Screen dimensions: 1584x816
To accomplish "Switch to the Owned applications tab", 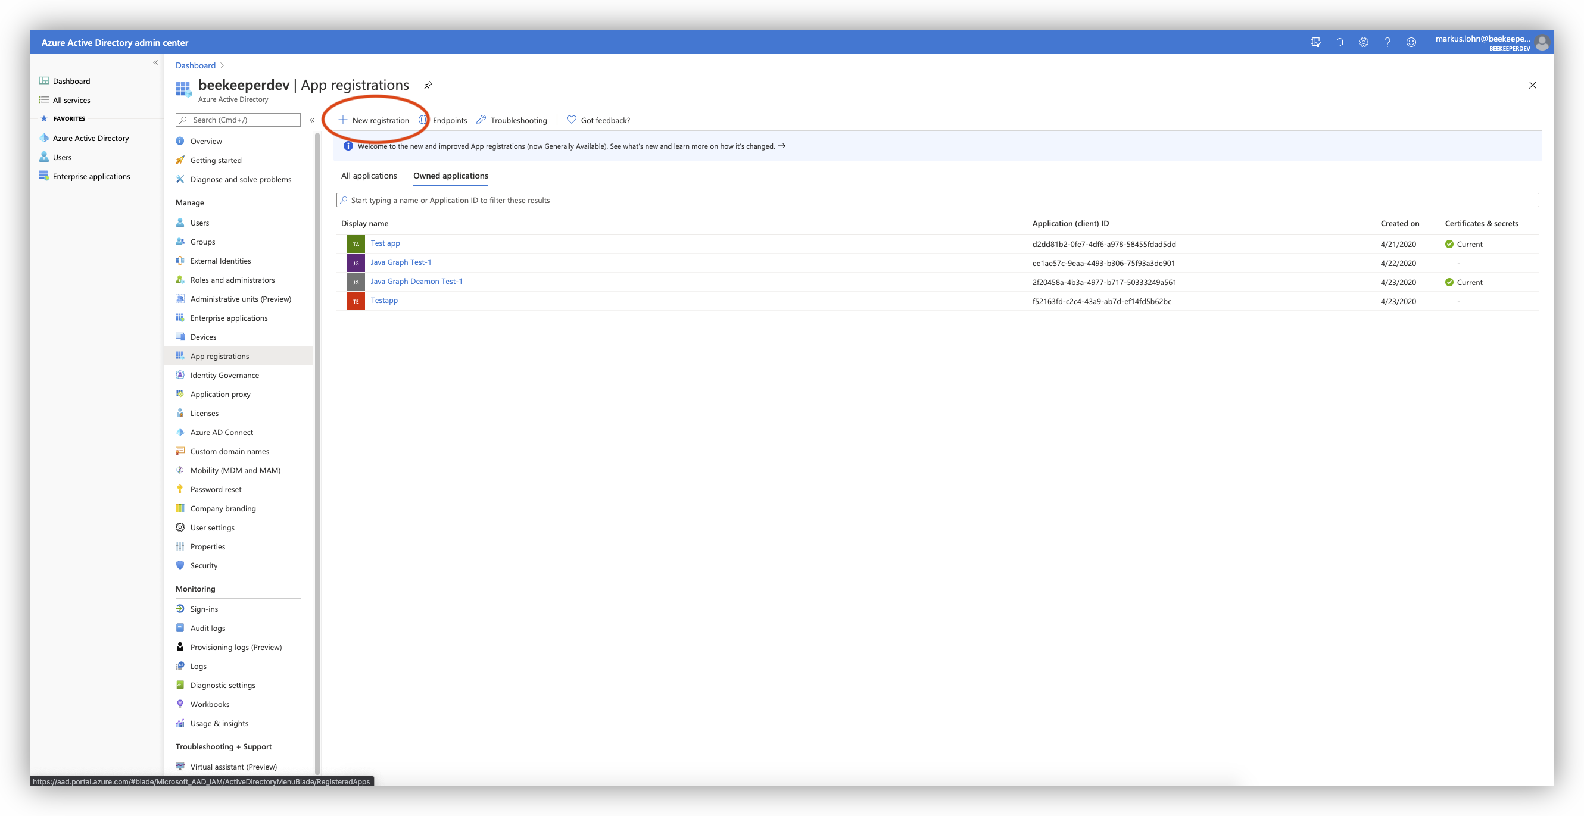I will pyautogui.click(x=450, y=176).
